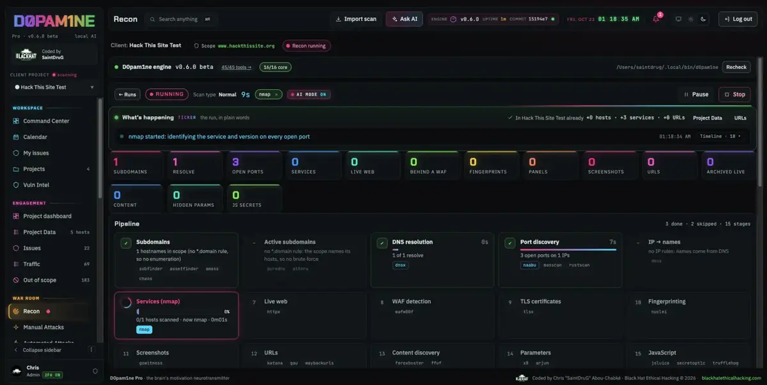Switch to light theme sun icon
The height and width of the screenshot is (385, 767).
point(691,19)
